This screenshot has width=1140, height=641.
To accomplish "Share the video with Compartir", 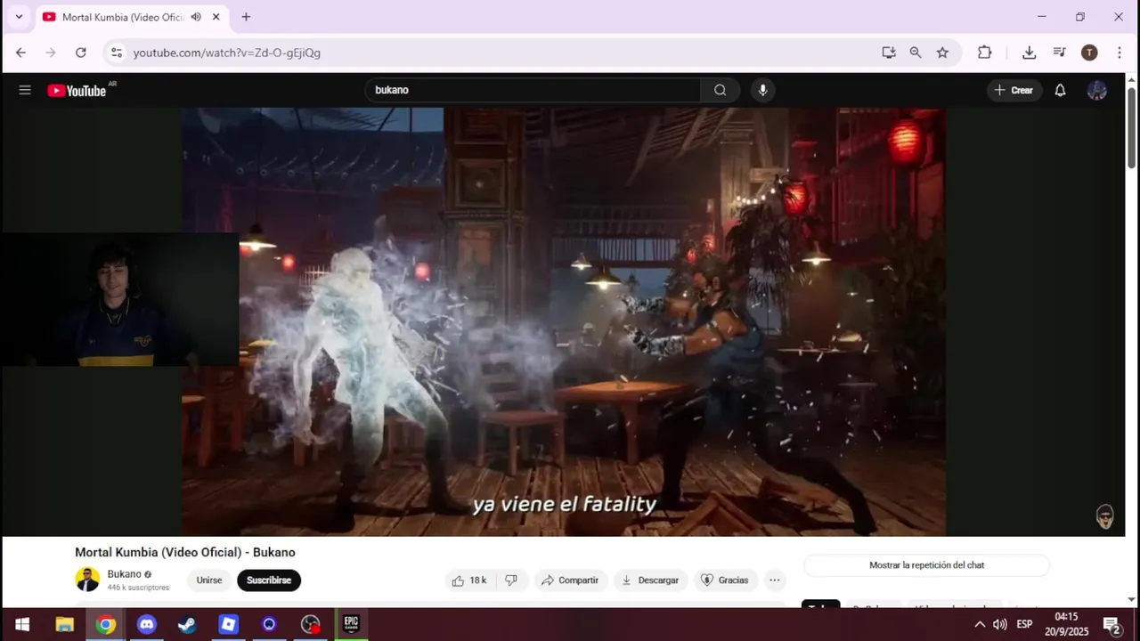I will [x=570, y=580].
